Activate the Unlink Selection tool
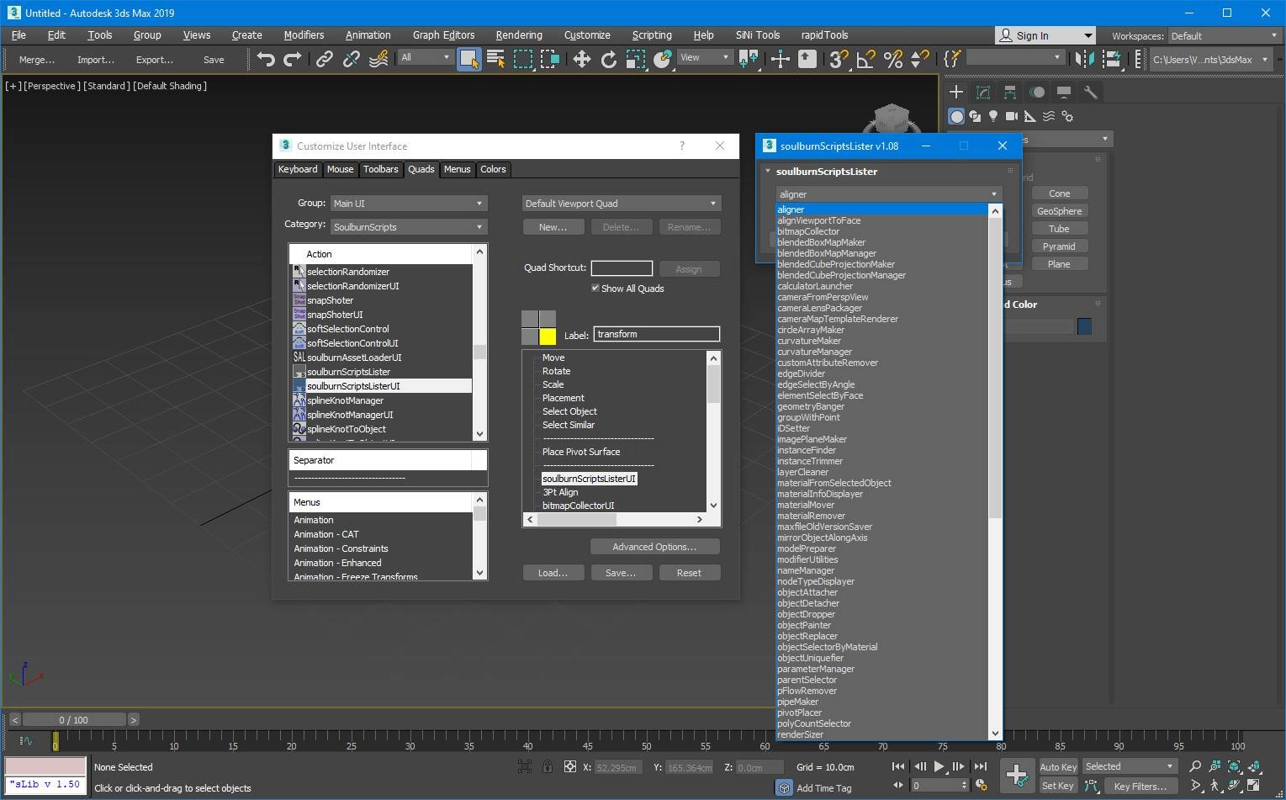Screen dimensions: 1286x800 (352, 59)
